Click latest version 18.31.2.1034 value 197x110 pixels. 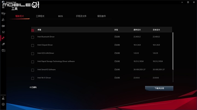[138, 61]
